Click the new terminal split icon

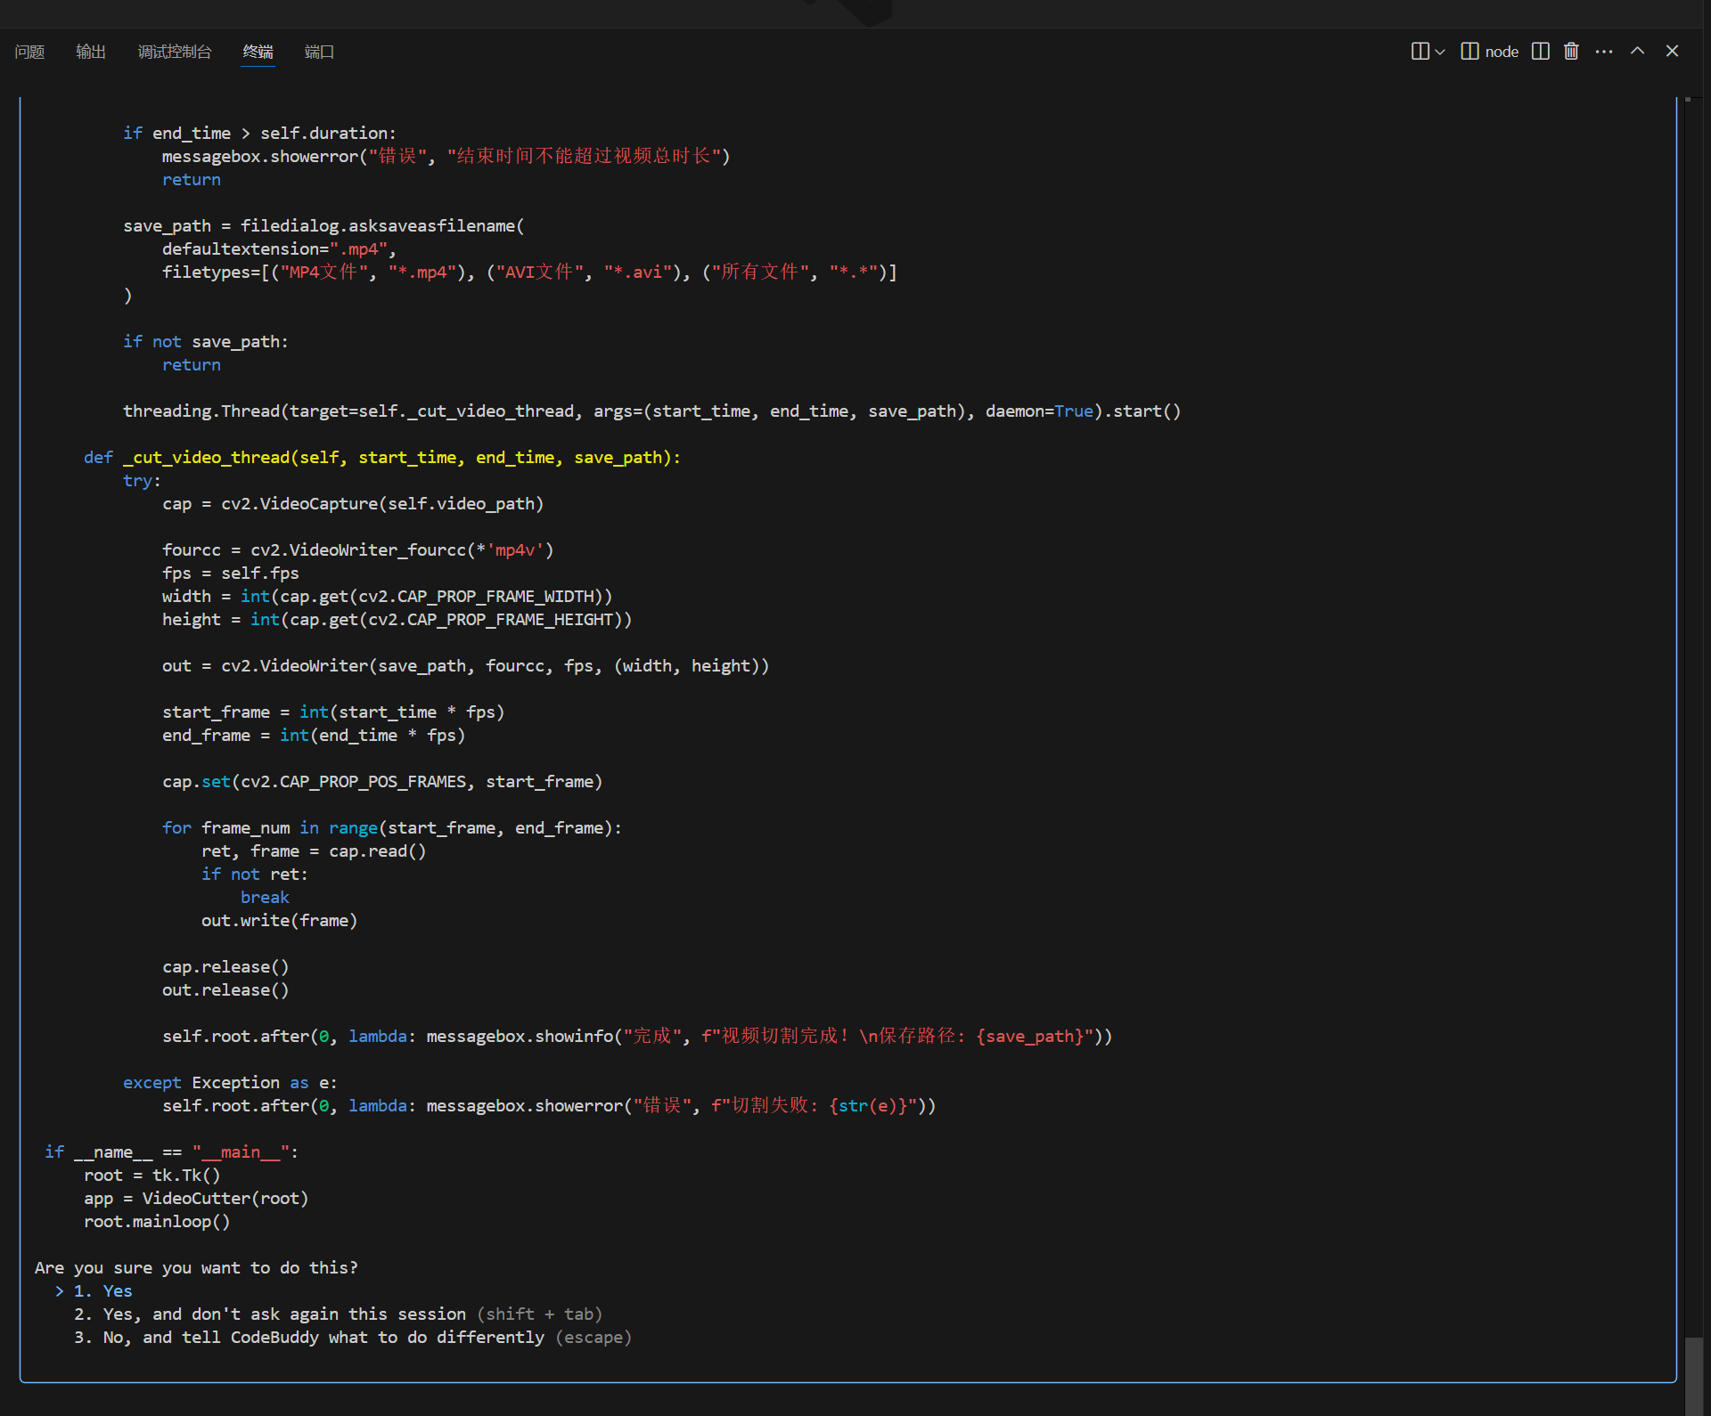[1420, 52]
